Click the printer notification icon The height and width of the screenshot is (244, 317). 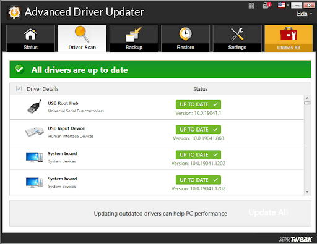[x=266, y=6]
